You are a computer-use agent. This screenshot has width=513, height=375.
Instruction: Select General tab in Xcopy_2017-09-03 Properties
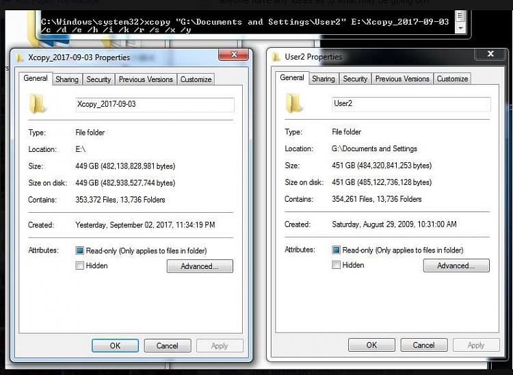pos(36,79)
